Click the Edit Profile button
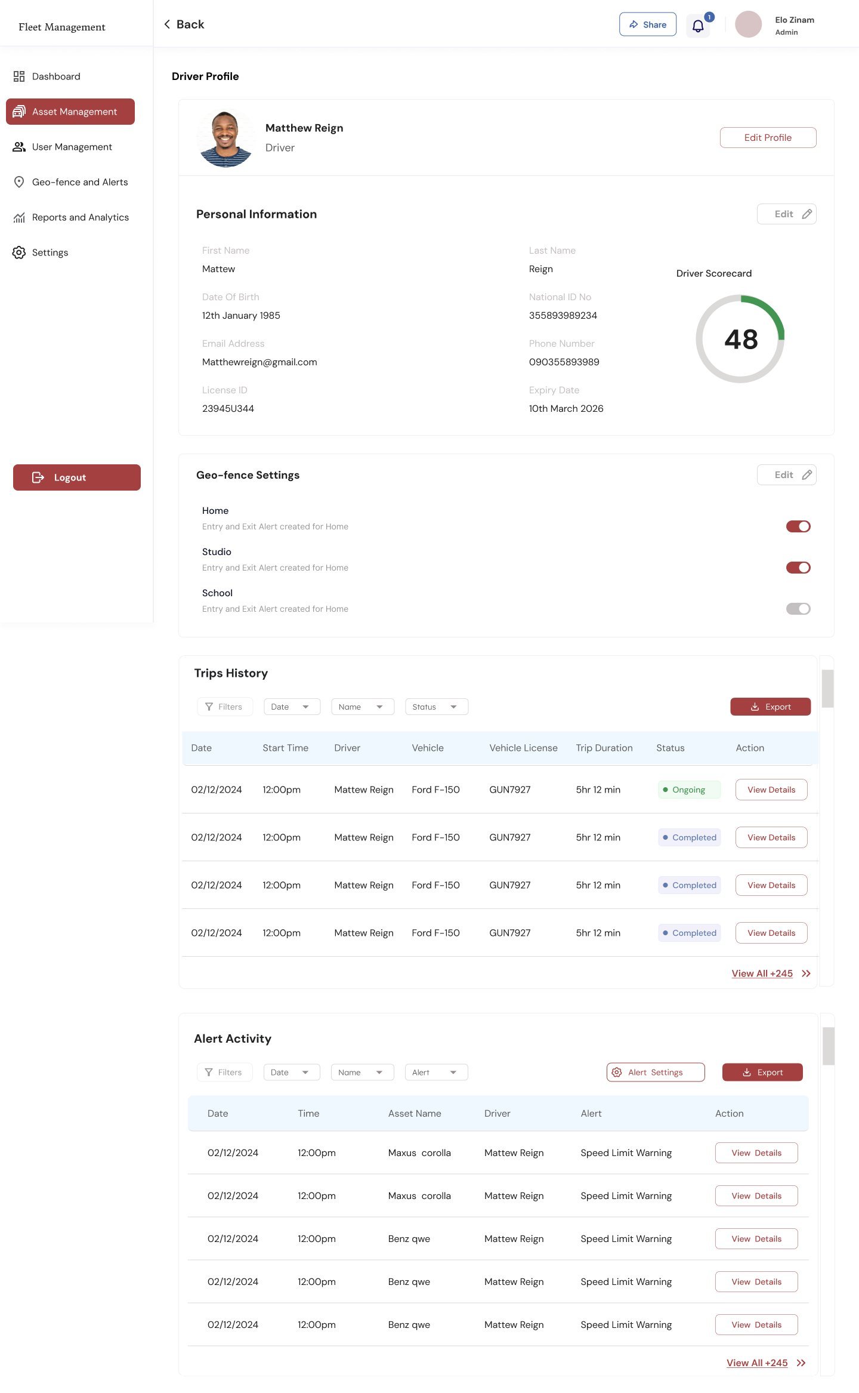 pos(768,137)
